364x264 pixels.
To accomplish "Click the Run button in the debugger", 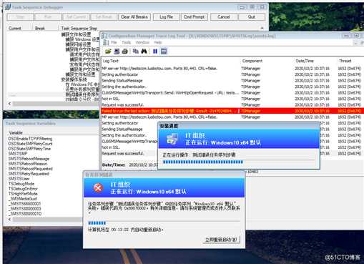I will [48, 17].
